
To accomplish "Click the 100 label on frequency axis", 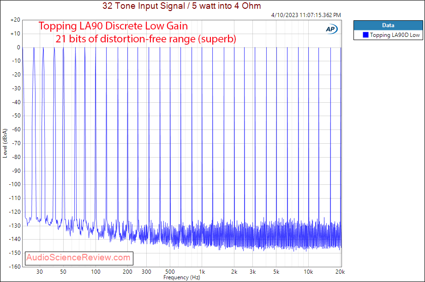I will pyautogui.click(x=96, y=272).
